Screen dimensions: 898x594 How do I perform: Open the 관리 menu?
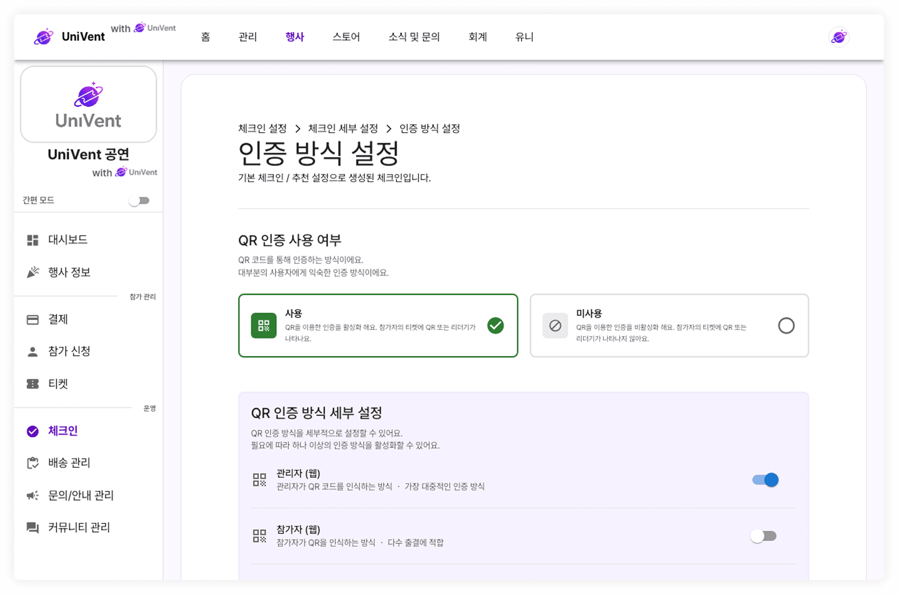pyautogui.click(x=247, y=37)
